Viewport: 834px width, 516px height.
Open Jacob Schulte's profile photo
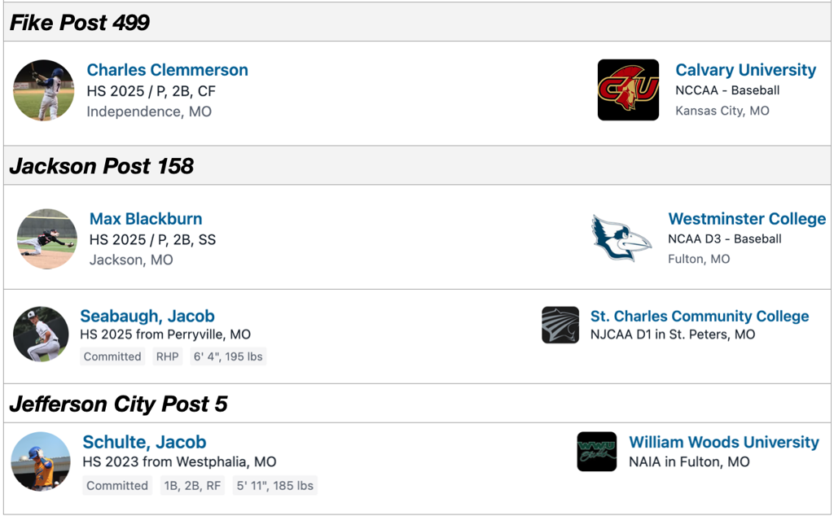(x=41, y=461)
